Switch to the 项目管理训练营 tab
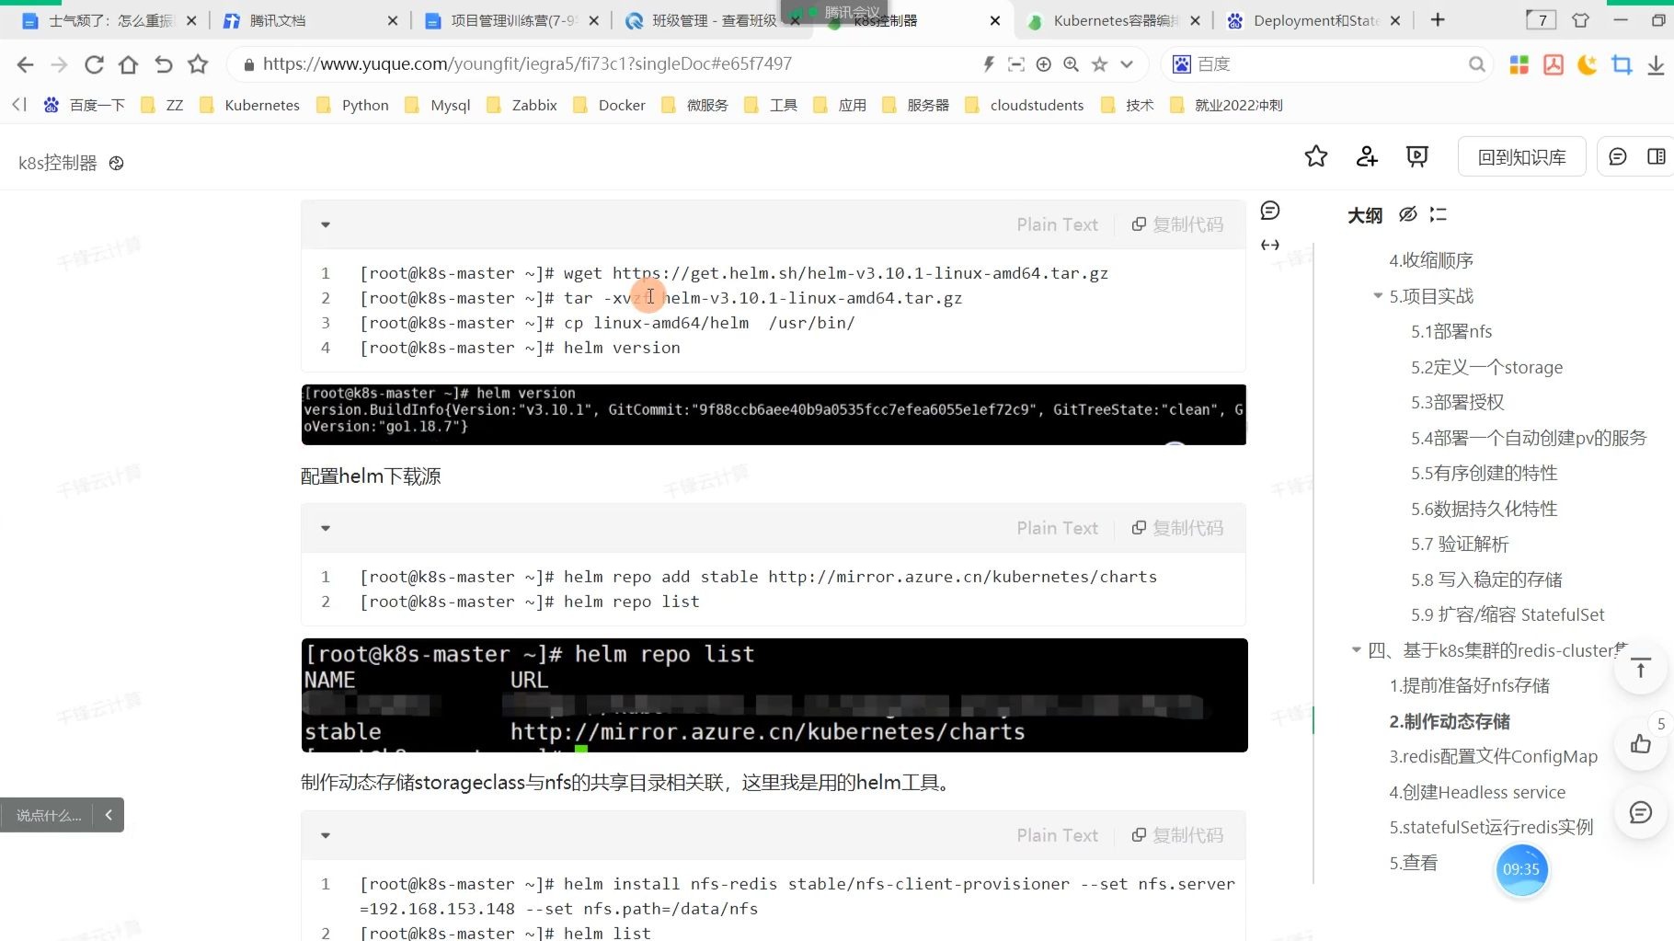The image size is (1674, 941). tap(511, 20)
